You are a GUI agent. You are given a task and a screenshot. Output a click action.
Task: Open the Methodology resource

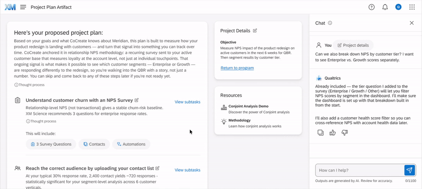(240, 120)
